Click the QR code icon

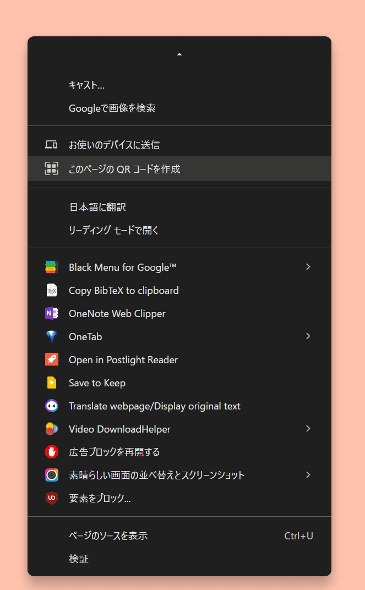click(x=51, y=169)
